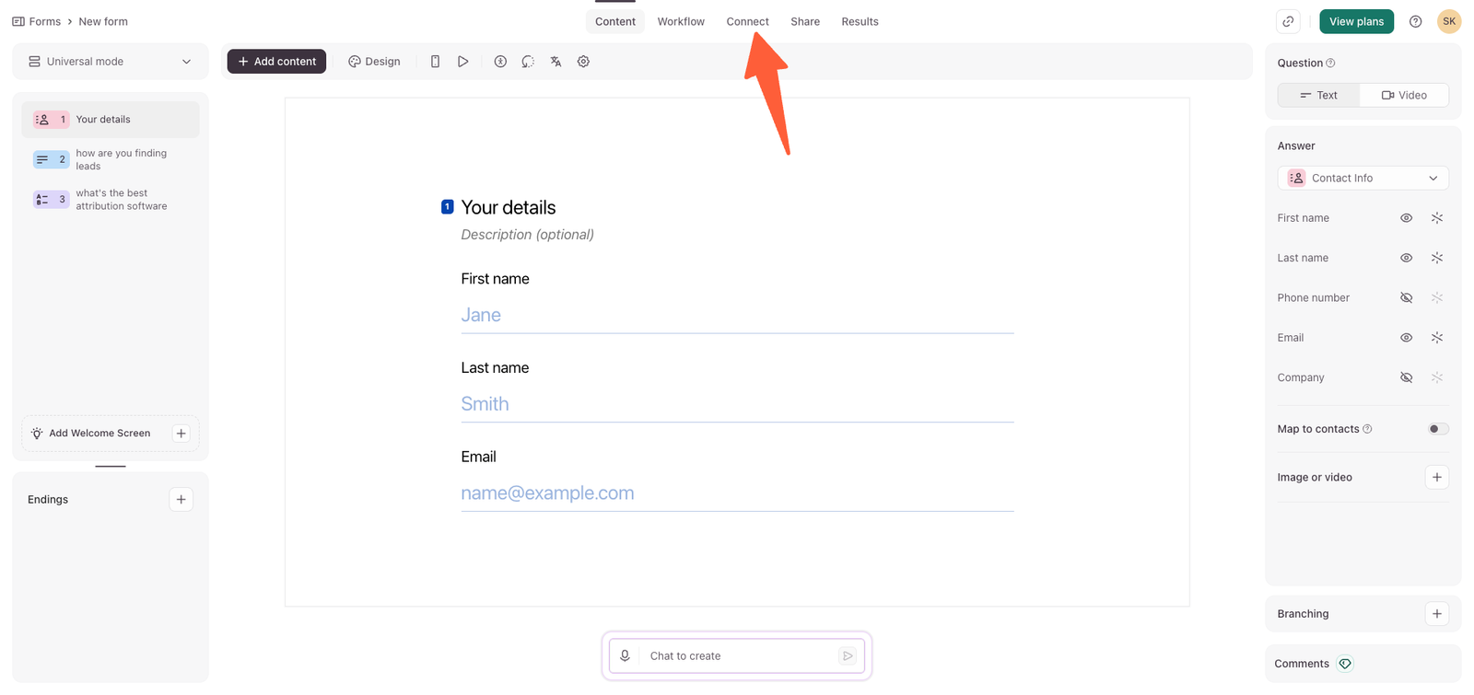Open the accessibility icon in toolbar
1474x695 pixels.
(500, 62)
